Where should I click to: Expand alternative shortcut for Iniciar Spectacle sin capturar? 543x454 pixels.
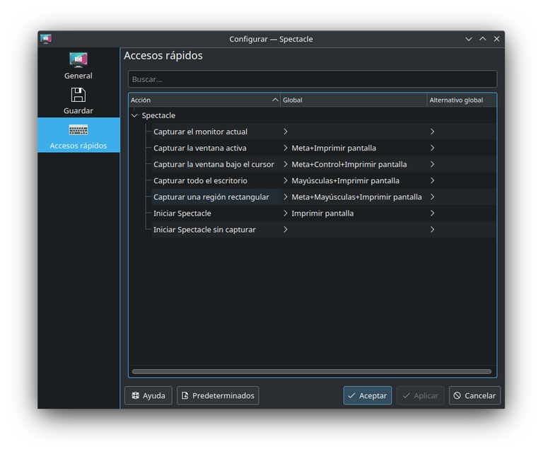[x=432, y=229]
